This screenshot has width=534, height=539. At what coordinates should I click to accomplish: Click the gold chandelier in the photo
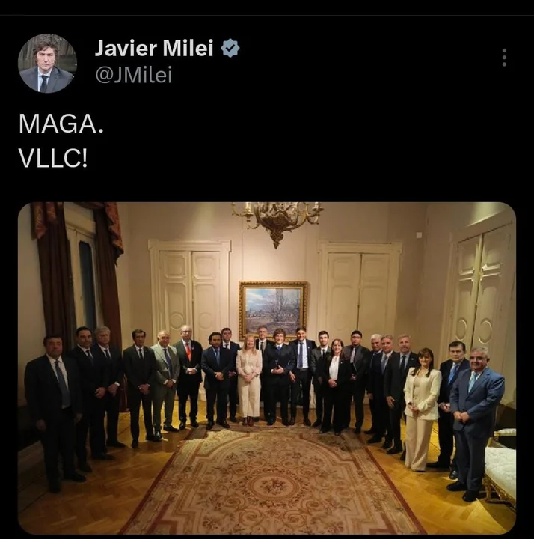click(277, 220)
